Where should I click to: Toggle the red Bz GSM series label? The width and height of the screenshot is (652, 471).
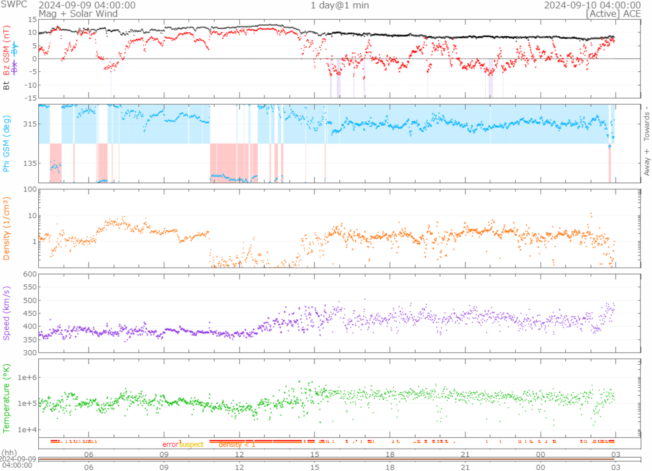[6, 51]
